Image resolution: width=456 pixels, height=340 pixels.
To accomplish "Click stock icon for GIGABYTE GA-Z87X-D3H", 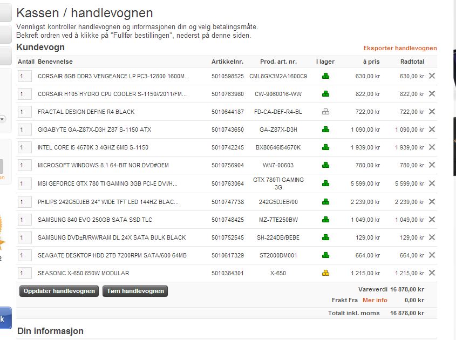I will coord(326,130).
